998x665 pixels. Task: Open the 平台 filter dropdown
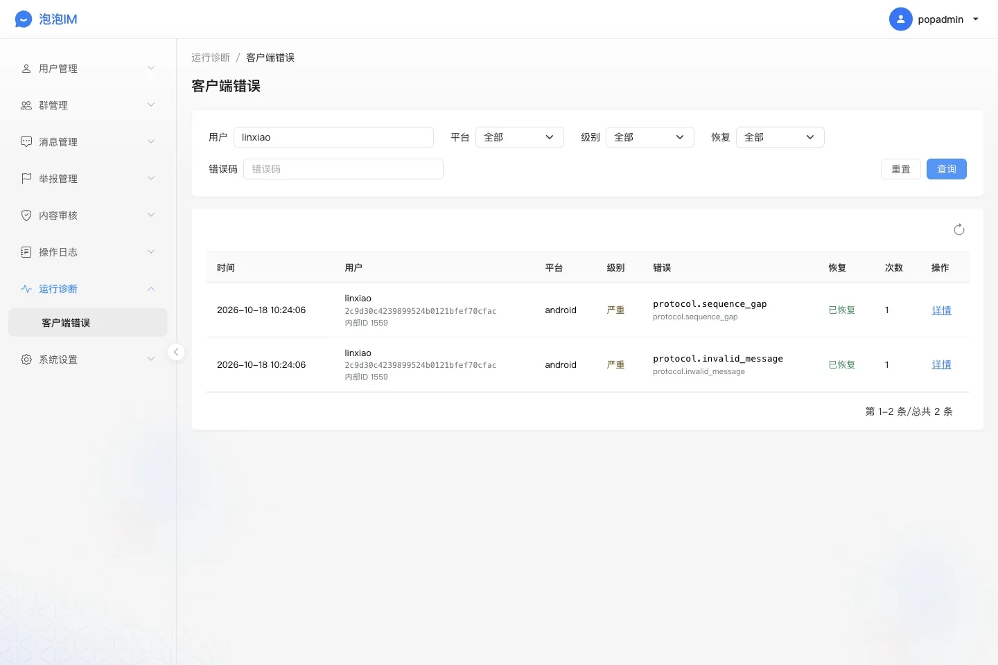coord(520,137)
